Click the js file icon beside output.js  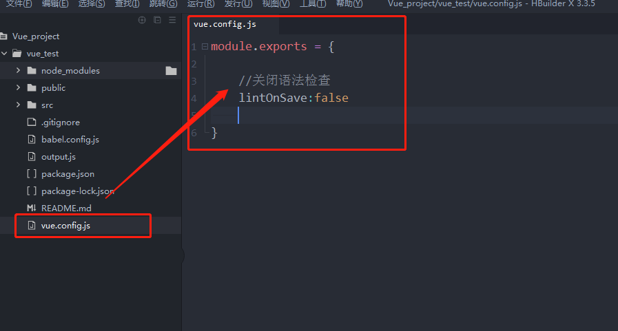coord(32,157)
